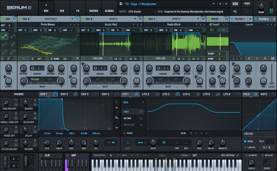277x171 pixels.
Task: Enable the LFO triplet note icon
Action: point(177,142)
